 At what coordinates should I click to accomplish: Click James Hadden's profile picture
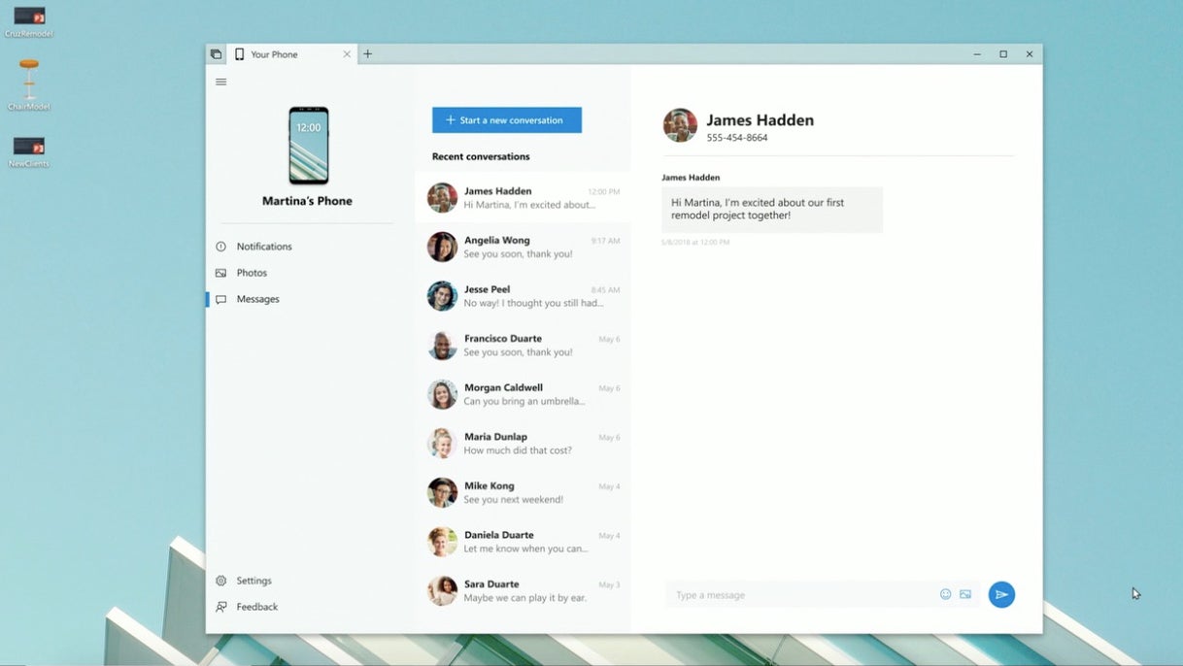679,124
